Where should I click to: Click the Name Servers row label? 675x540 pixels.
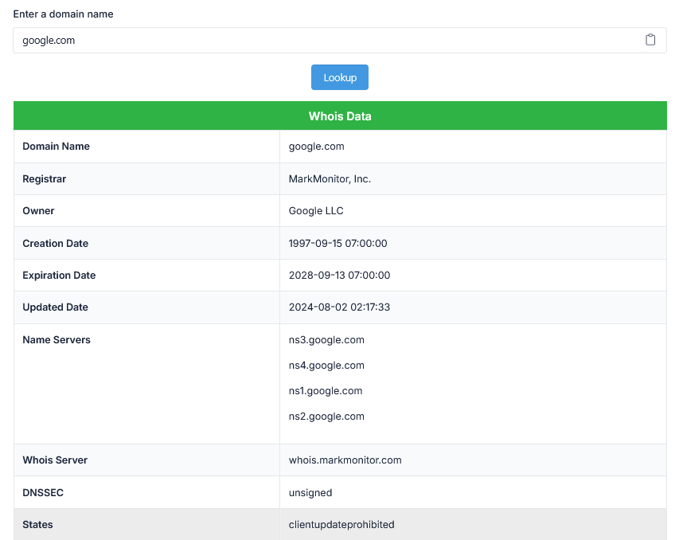click(x=57, y=340)
